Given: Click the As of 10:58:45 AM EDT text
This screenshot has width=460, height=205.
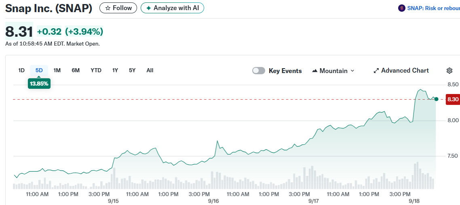Looking at the screenshot, I should coord(53,44).
